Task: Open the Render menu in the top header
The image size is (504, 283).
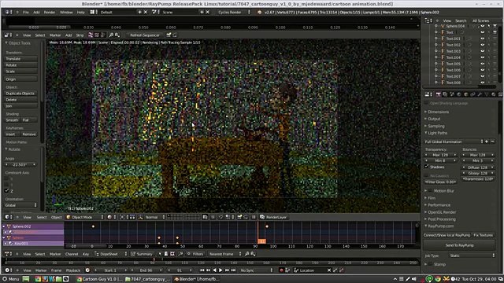Action: click(50, 13)
